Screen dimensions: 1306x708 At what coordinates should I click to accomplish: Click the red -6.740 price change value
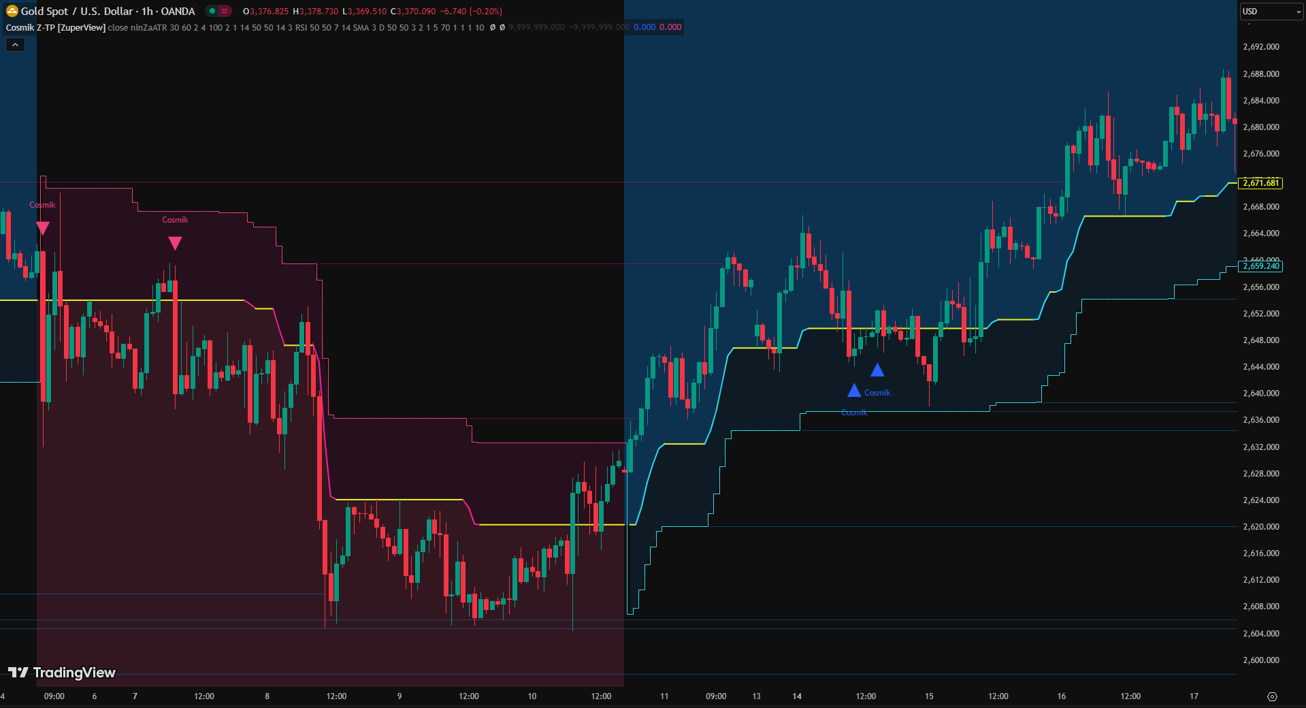[453, 11]
